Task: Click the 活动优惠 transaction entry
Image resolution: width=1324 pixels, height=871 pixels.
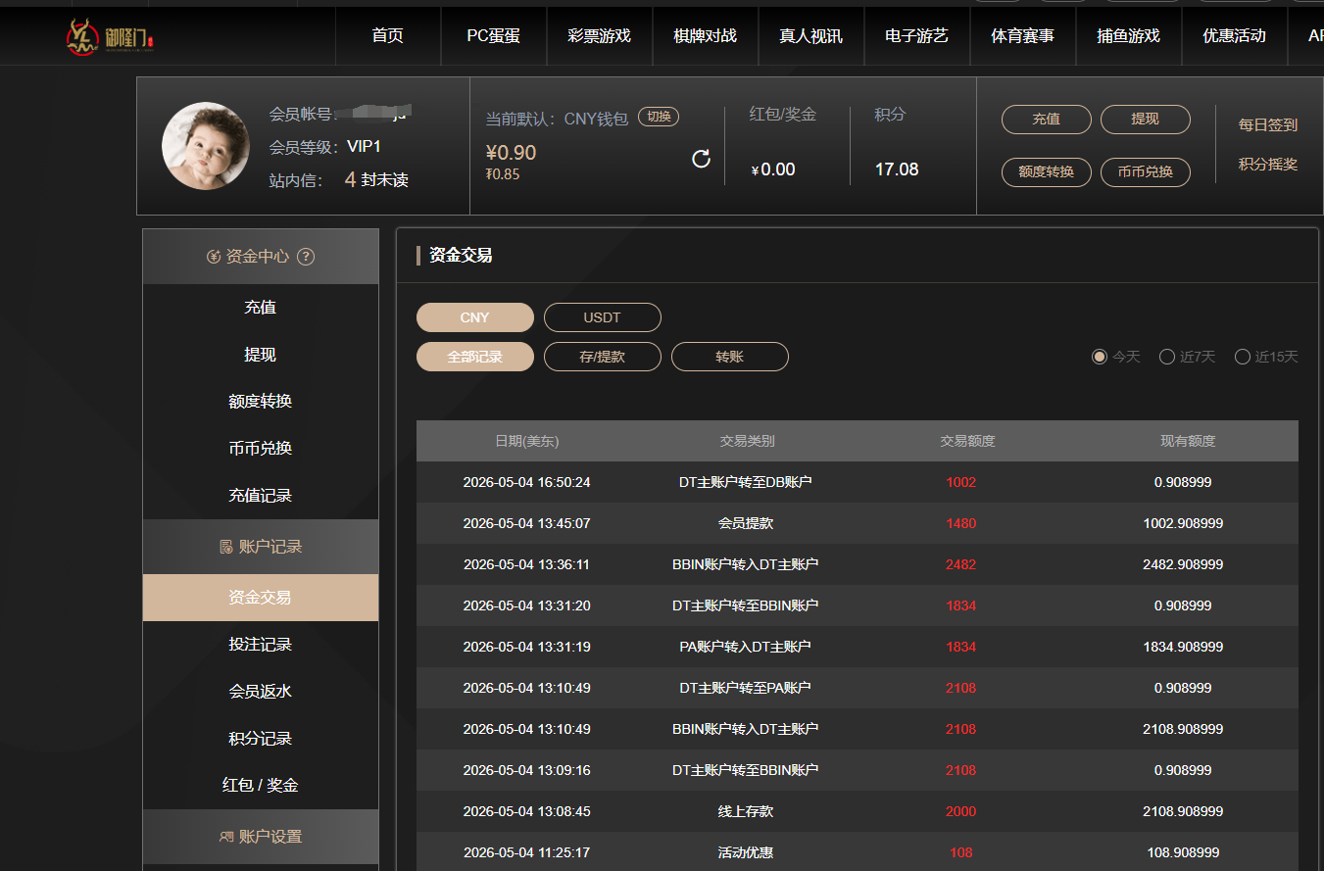Action: coord(746,852)
